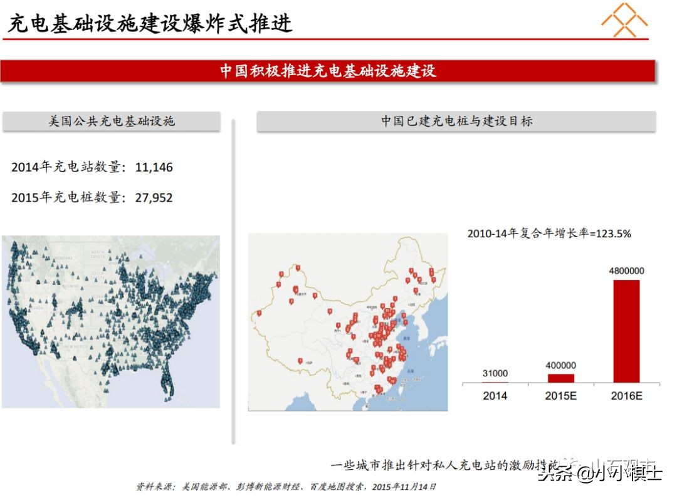Select the 2015E axis label in the chart

click(x=561, y=396)
